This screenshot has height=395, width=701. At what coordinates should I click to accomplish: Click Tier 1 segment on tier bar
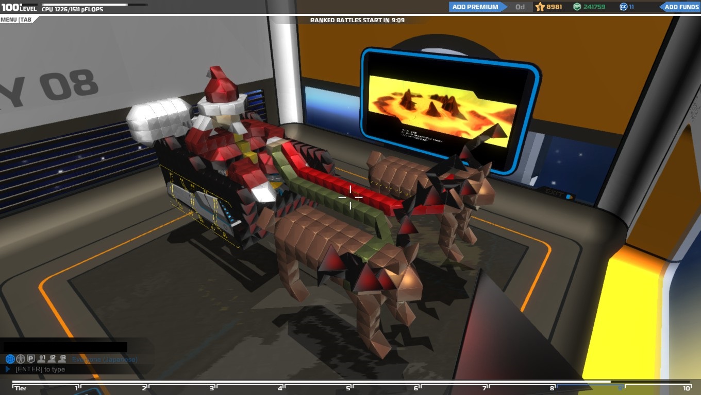46,388
